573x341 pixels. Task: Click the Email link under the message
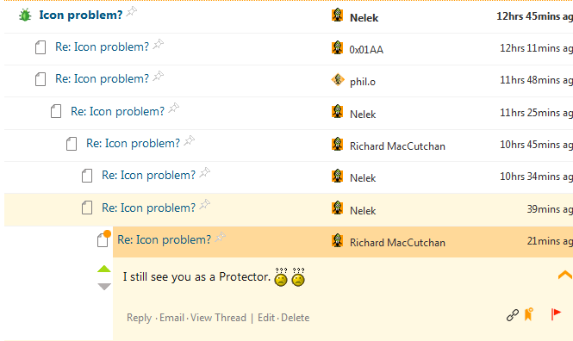[171, 318]
